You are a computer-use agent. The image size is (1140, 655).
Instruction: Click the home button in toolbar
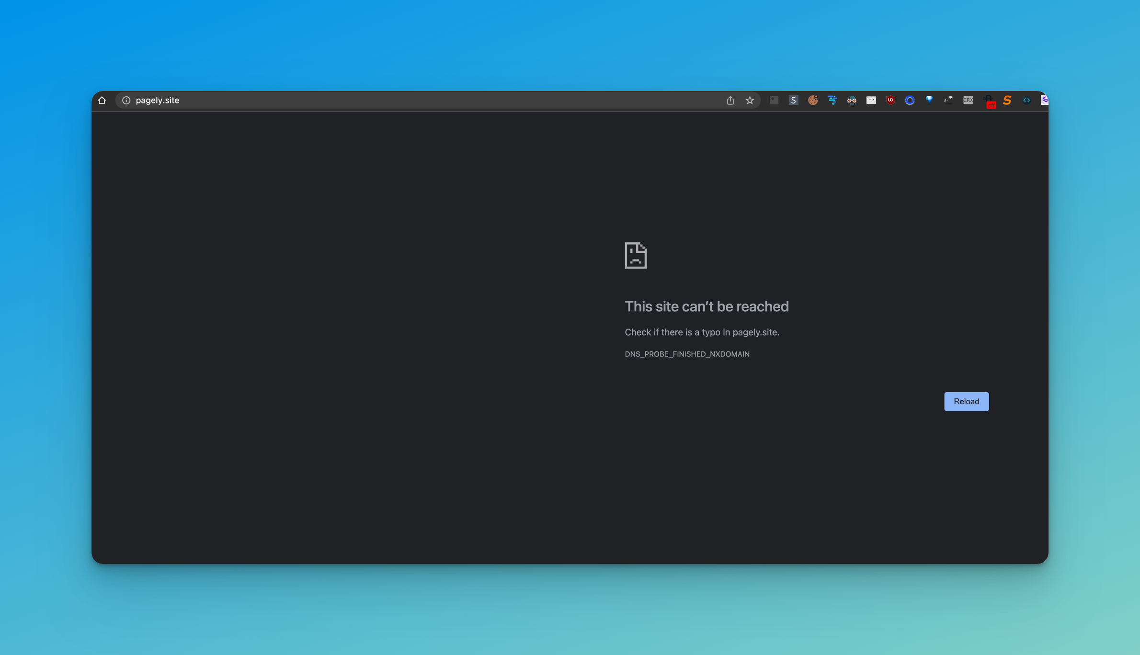[102, 100]
